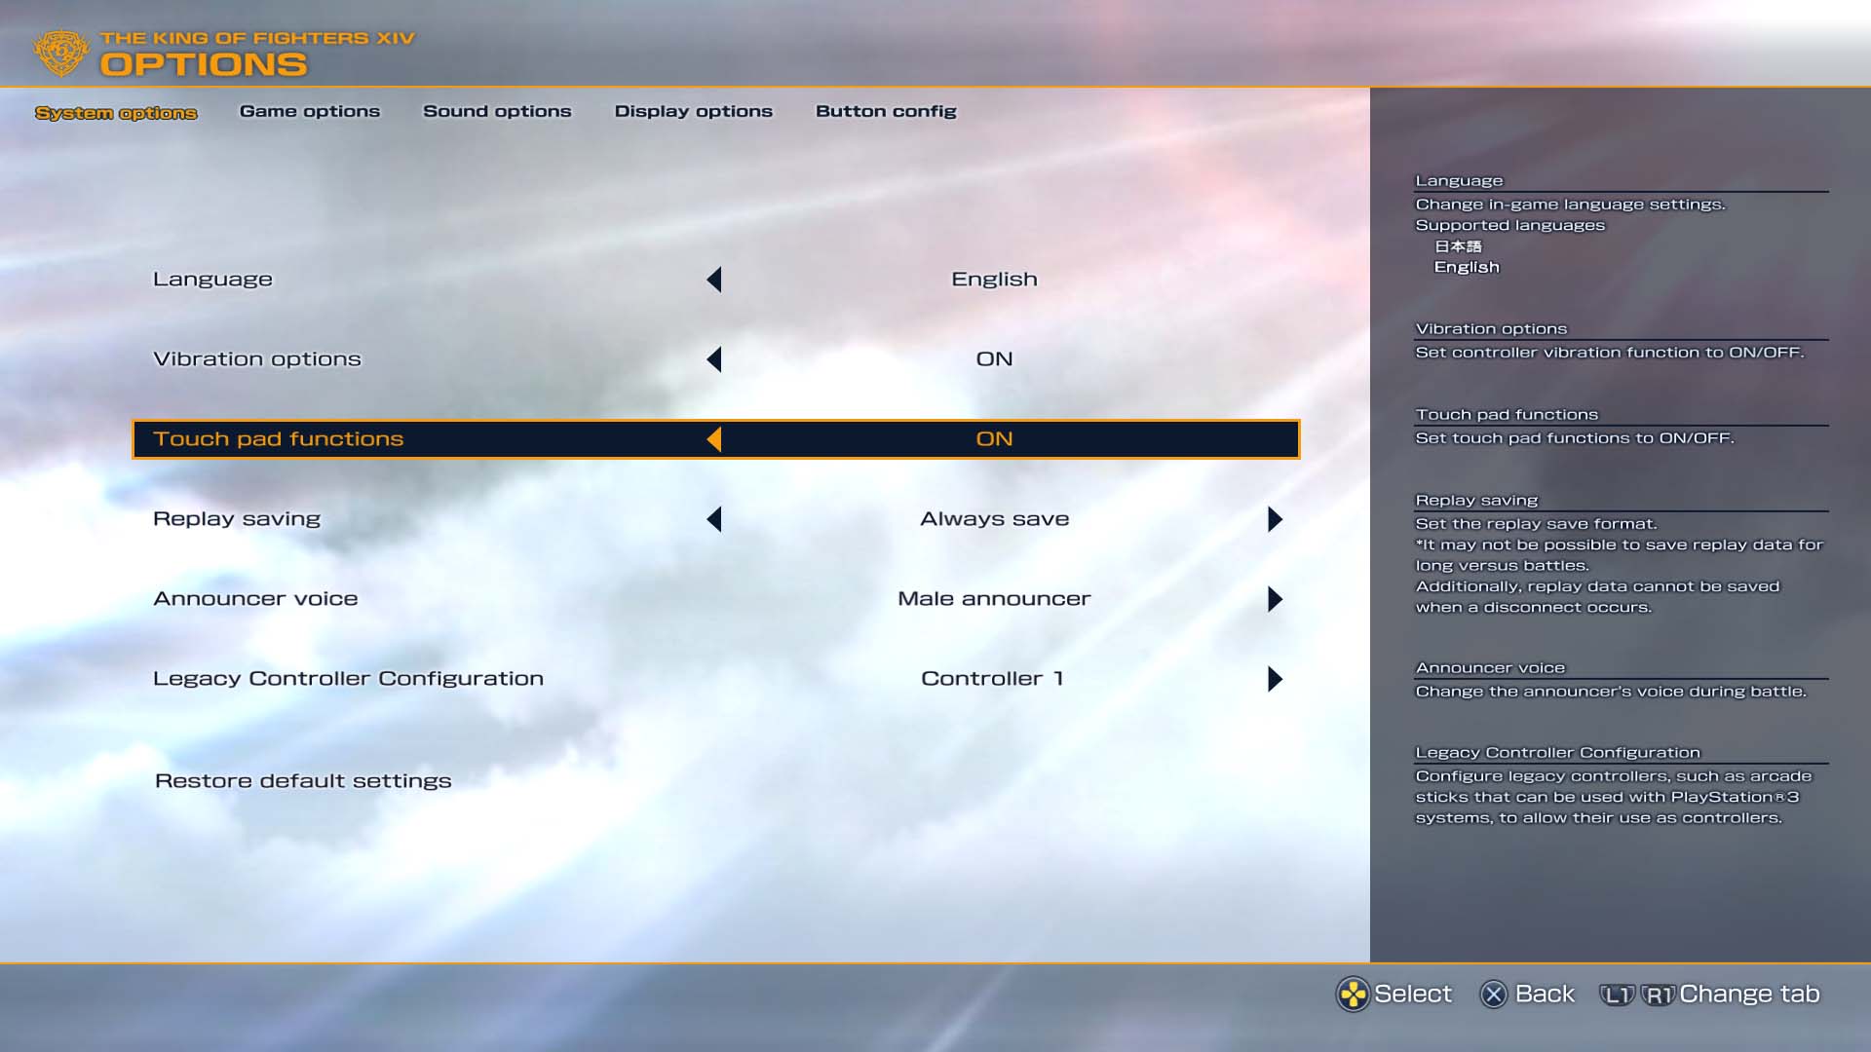
Task: Open the Game options tab
Action: 310,112
